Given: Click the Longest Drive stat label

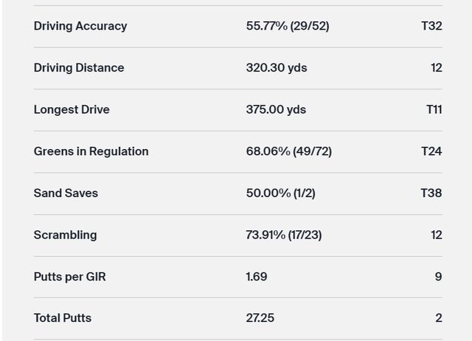Looking at the screenshot, I should point(72,109).
